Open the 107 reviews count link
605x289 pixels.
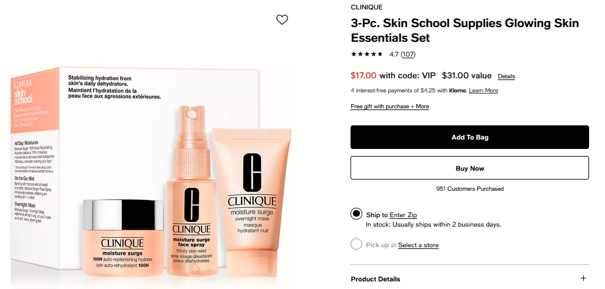[x=408, y=54]
